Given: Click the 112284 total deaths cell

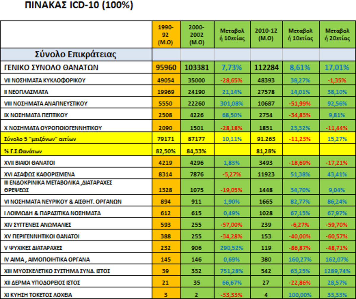Looking at the screenshot, I should coord(266,68).
